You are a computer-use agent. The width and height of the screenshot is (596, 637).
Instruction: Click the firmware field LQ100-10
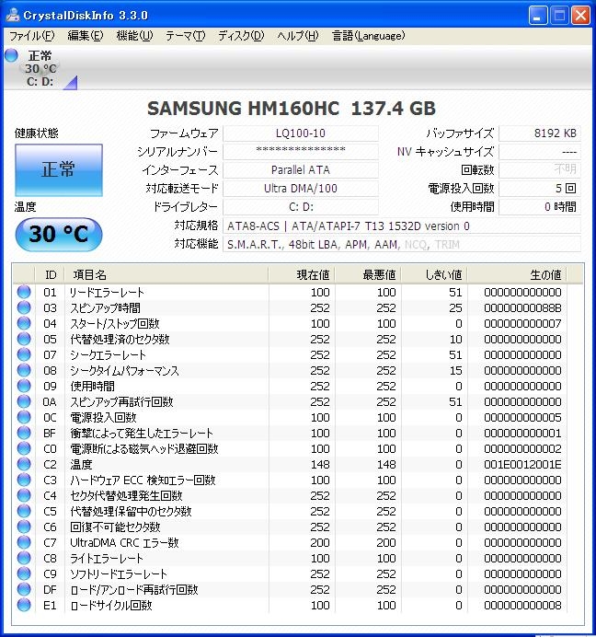301,133
